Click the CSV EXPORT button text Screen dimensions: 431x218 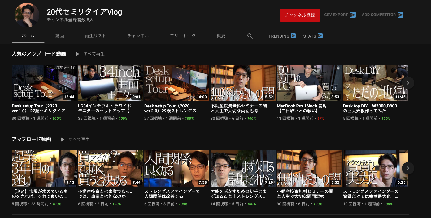point(336,15)
